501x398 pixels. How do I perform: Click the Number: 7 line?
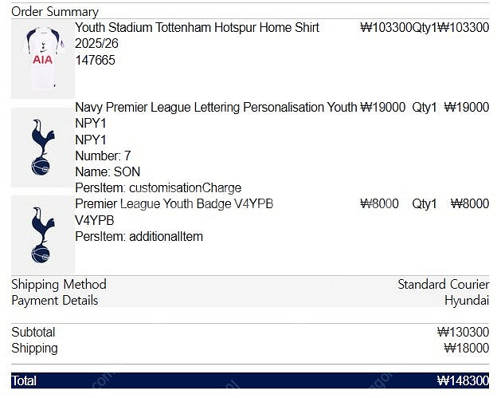coord(103,156)
